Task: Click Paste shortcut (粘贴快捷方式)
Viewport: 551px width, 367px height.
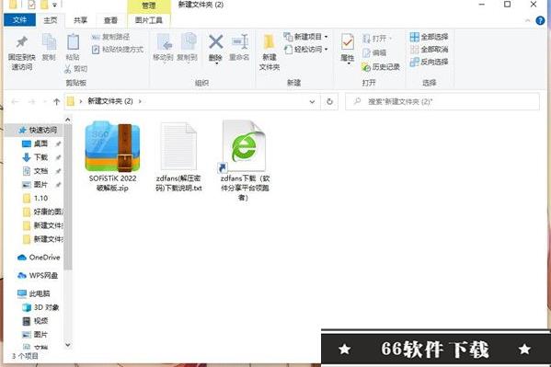Action: tap(118, 50)
